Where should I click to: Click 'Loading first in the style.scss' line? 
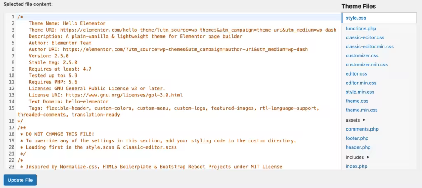pos(98,147)
